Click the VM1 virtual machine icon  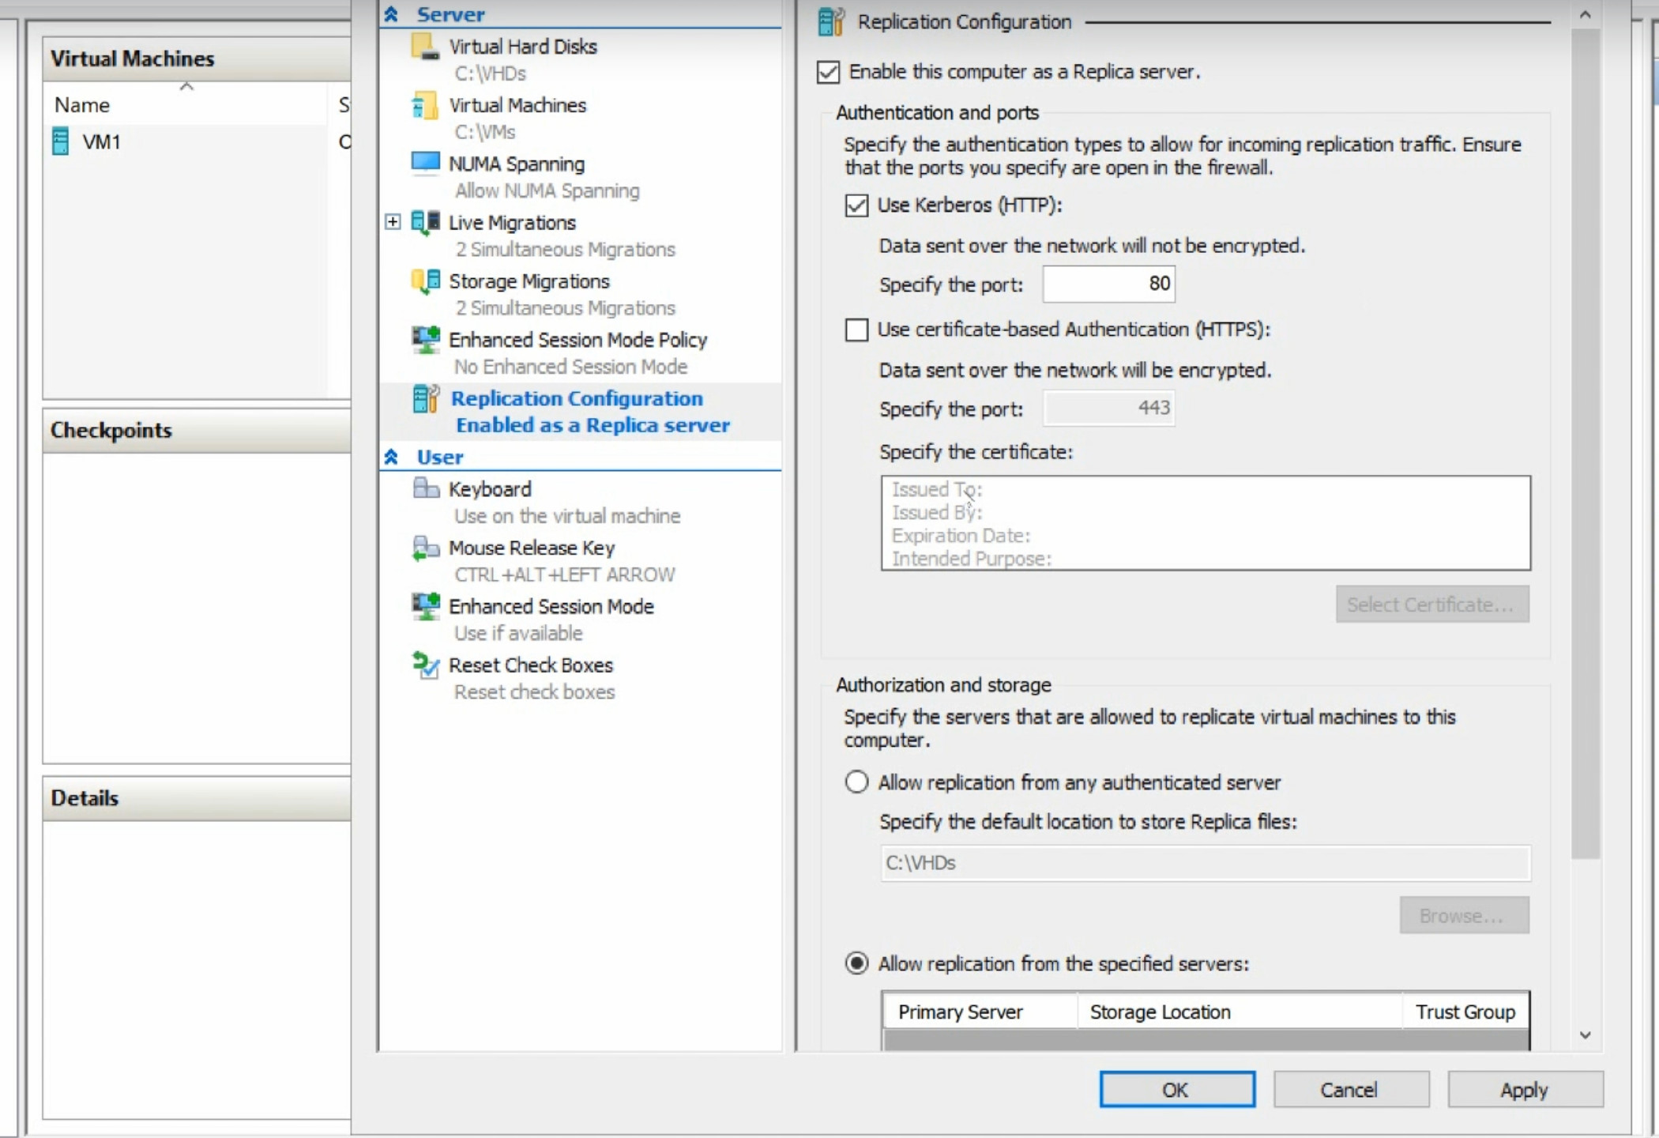pos(60,141)
